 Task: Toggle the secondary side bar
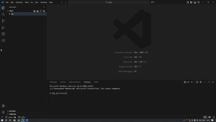[198, 2]
